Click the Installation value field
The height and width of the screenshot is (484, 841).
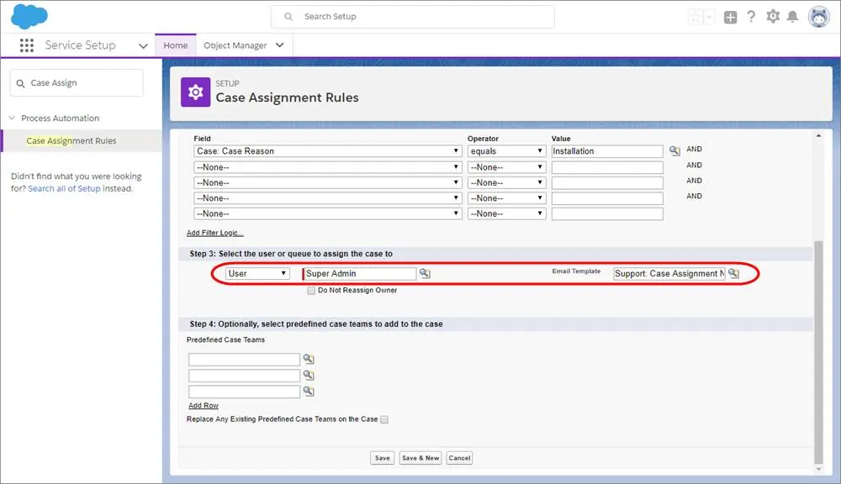(x=607, y=151)
